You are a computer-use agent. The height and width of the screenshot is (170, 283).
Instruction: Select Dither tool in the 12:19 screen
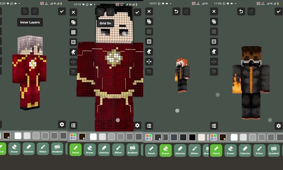(118, 150)
